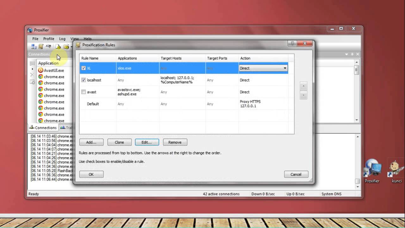Open Connections panel header dropdown arrow
The width and height of the screenshot is (405, 228).
[347, 54]
